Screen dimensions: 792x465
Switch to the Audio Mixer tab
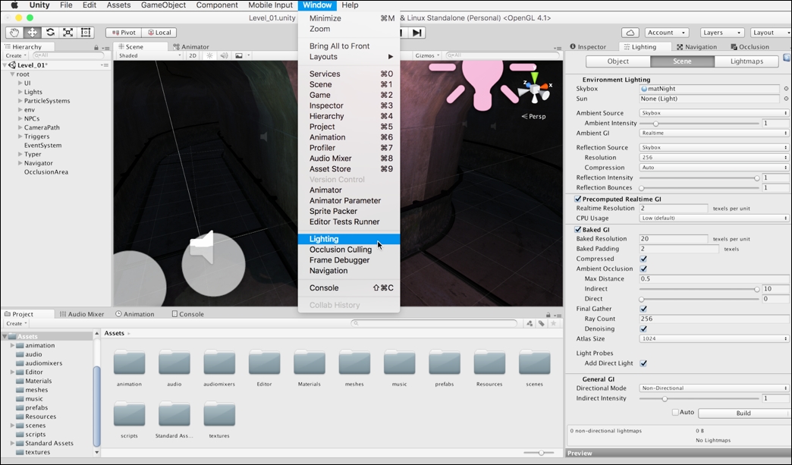pos(82,314)
